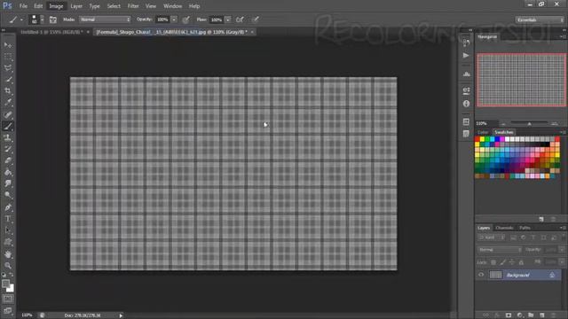Select the Crop tool
Viewport: 568px width, 319px height.
[x=8, y=90]
